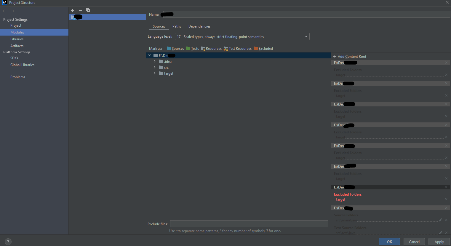Switch to the Sources tab
The width and height of the screenshot is (451, 246).
tap(159, 26)
